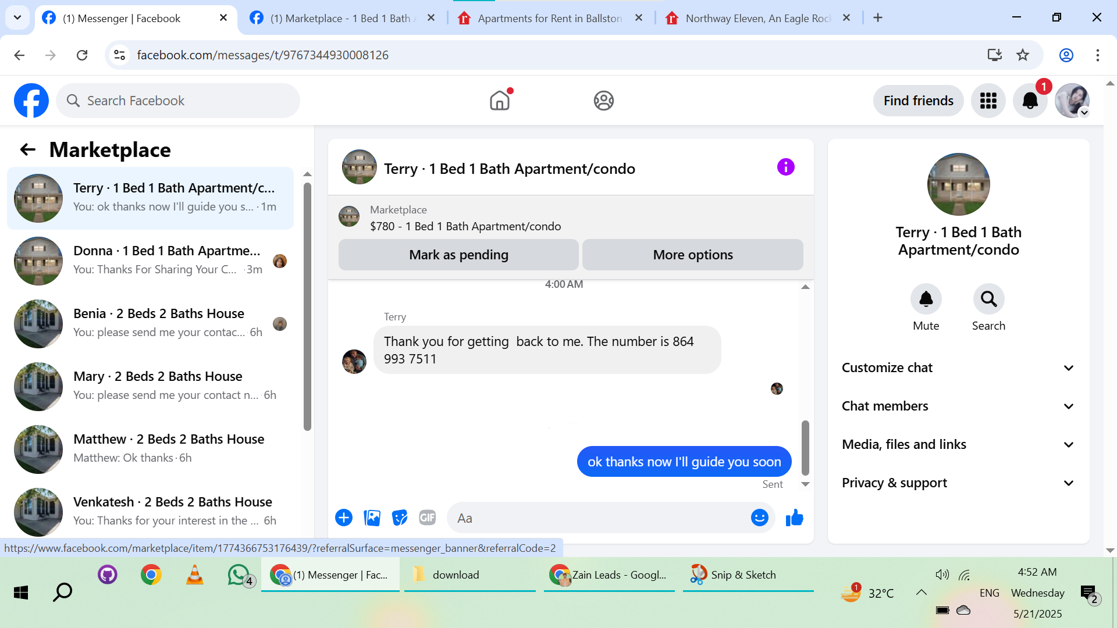Attach a photo file to message

click(x=372, y=518)
